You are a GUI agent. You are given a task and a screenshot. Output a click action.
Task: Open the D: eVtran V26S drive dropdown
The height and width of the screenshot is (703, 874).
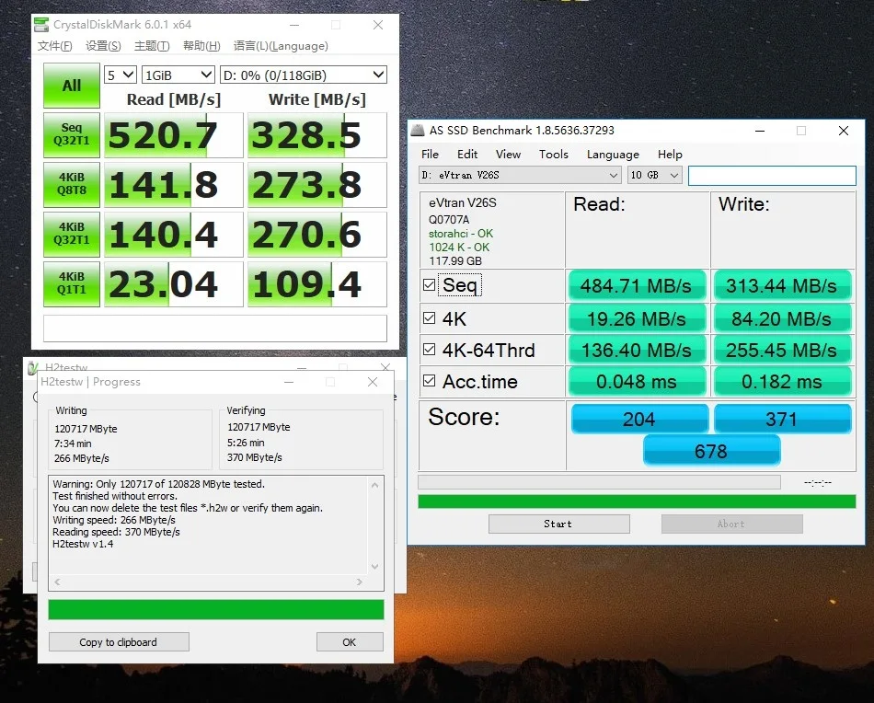point(520,175)
